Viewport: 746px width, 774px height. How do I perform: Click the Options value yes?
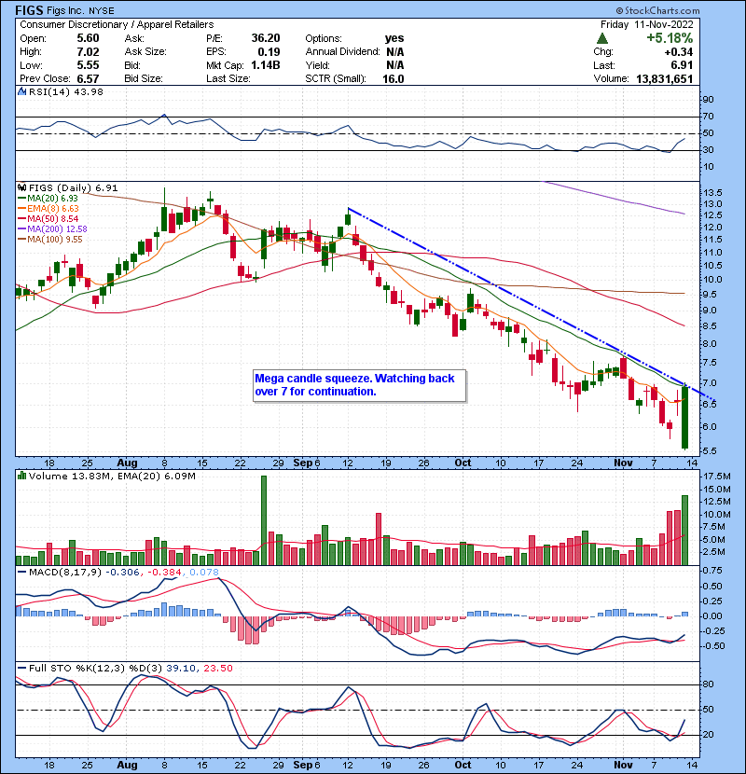394,38
